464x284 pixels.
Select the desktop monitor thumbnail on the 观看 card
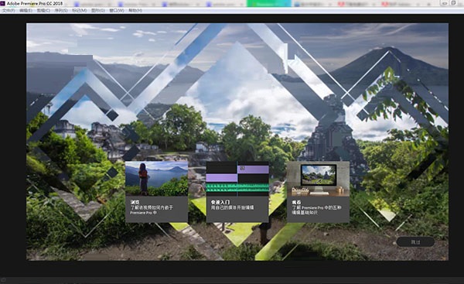318,179
